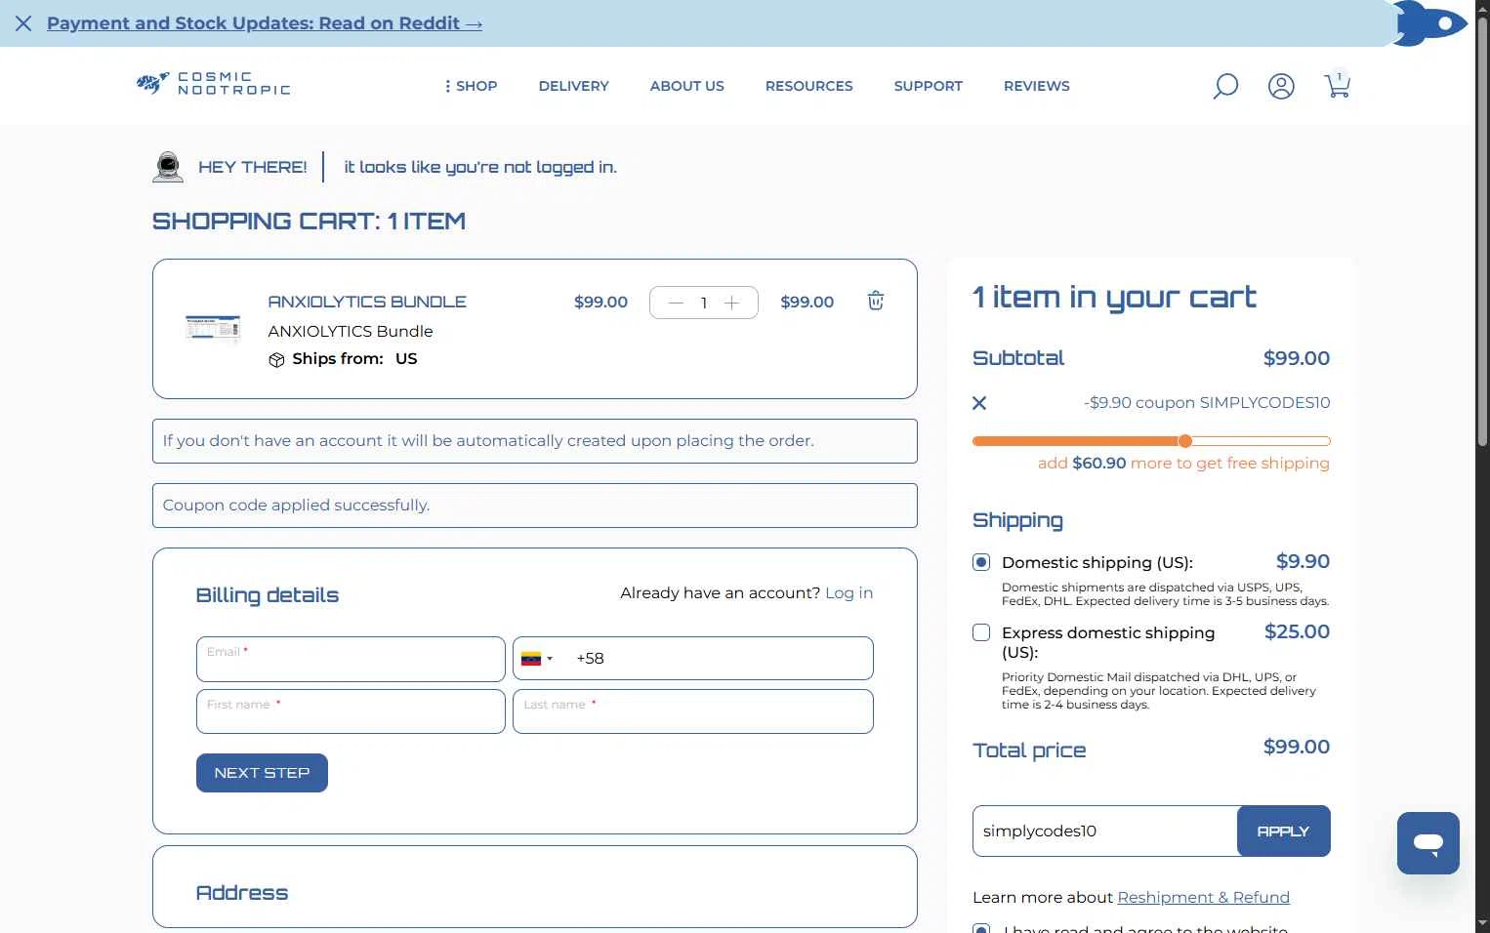Image resolution: width=1490 pixels, height=933 pixels.
Task: Close the Reddit announcement banner
Action: point(23,23)
